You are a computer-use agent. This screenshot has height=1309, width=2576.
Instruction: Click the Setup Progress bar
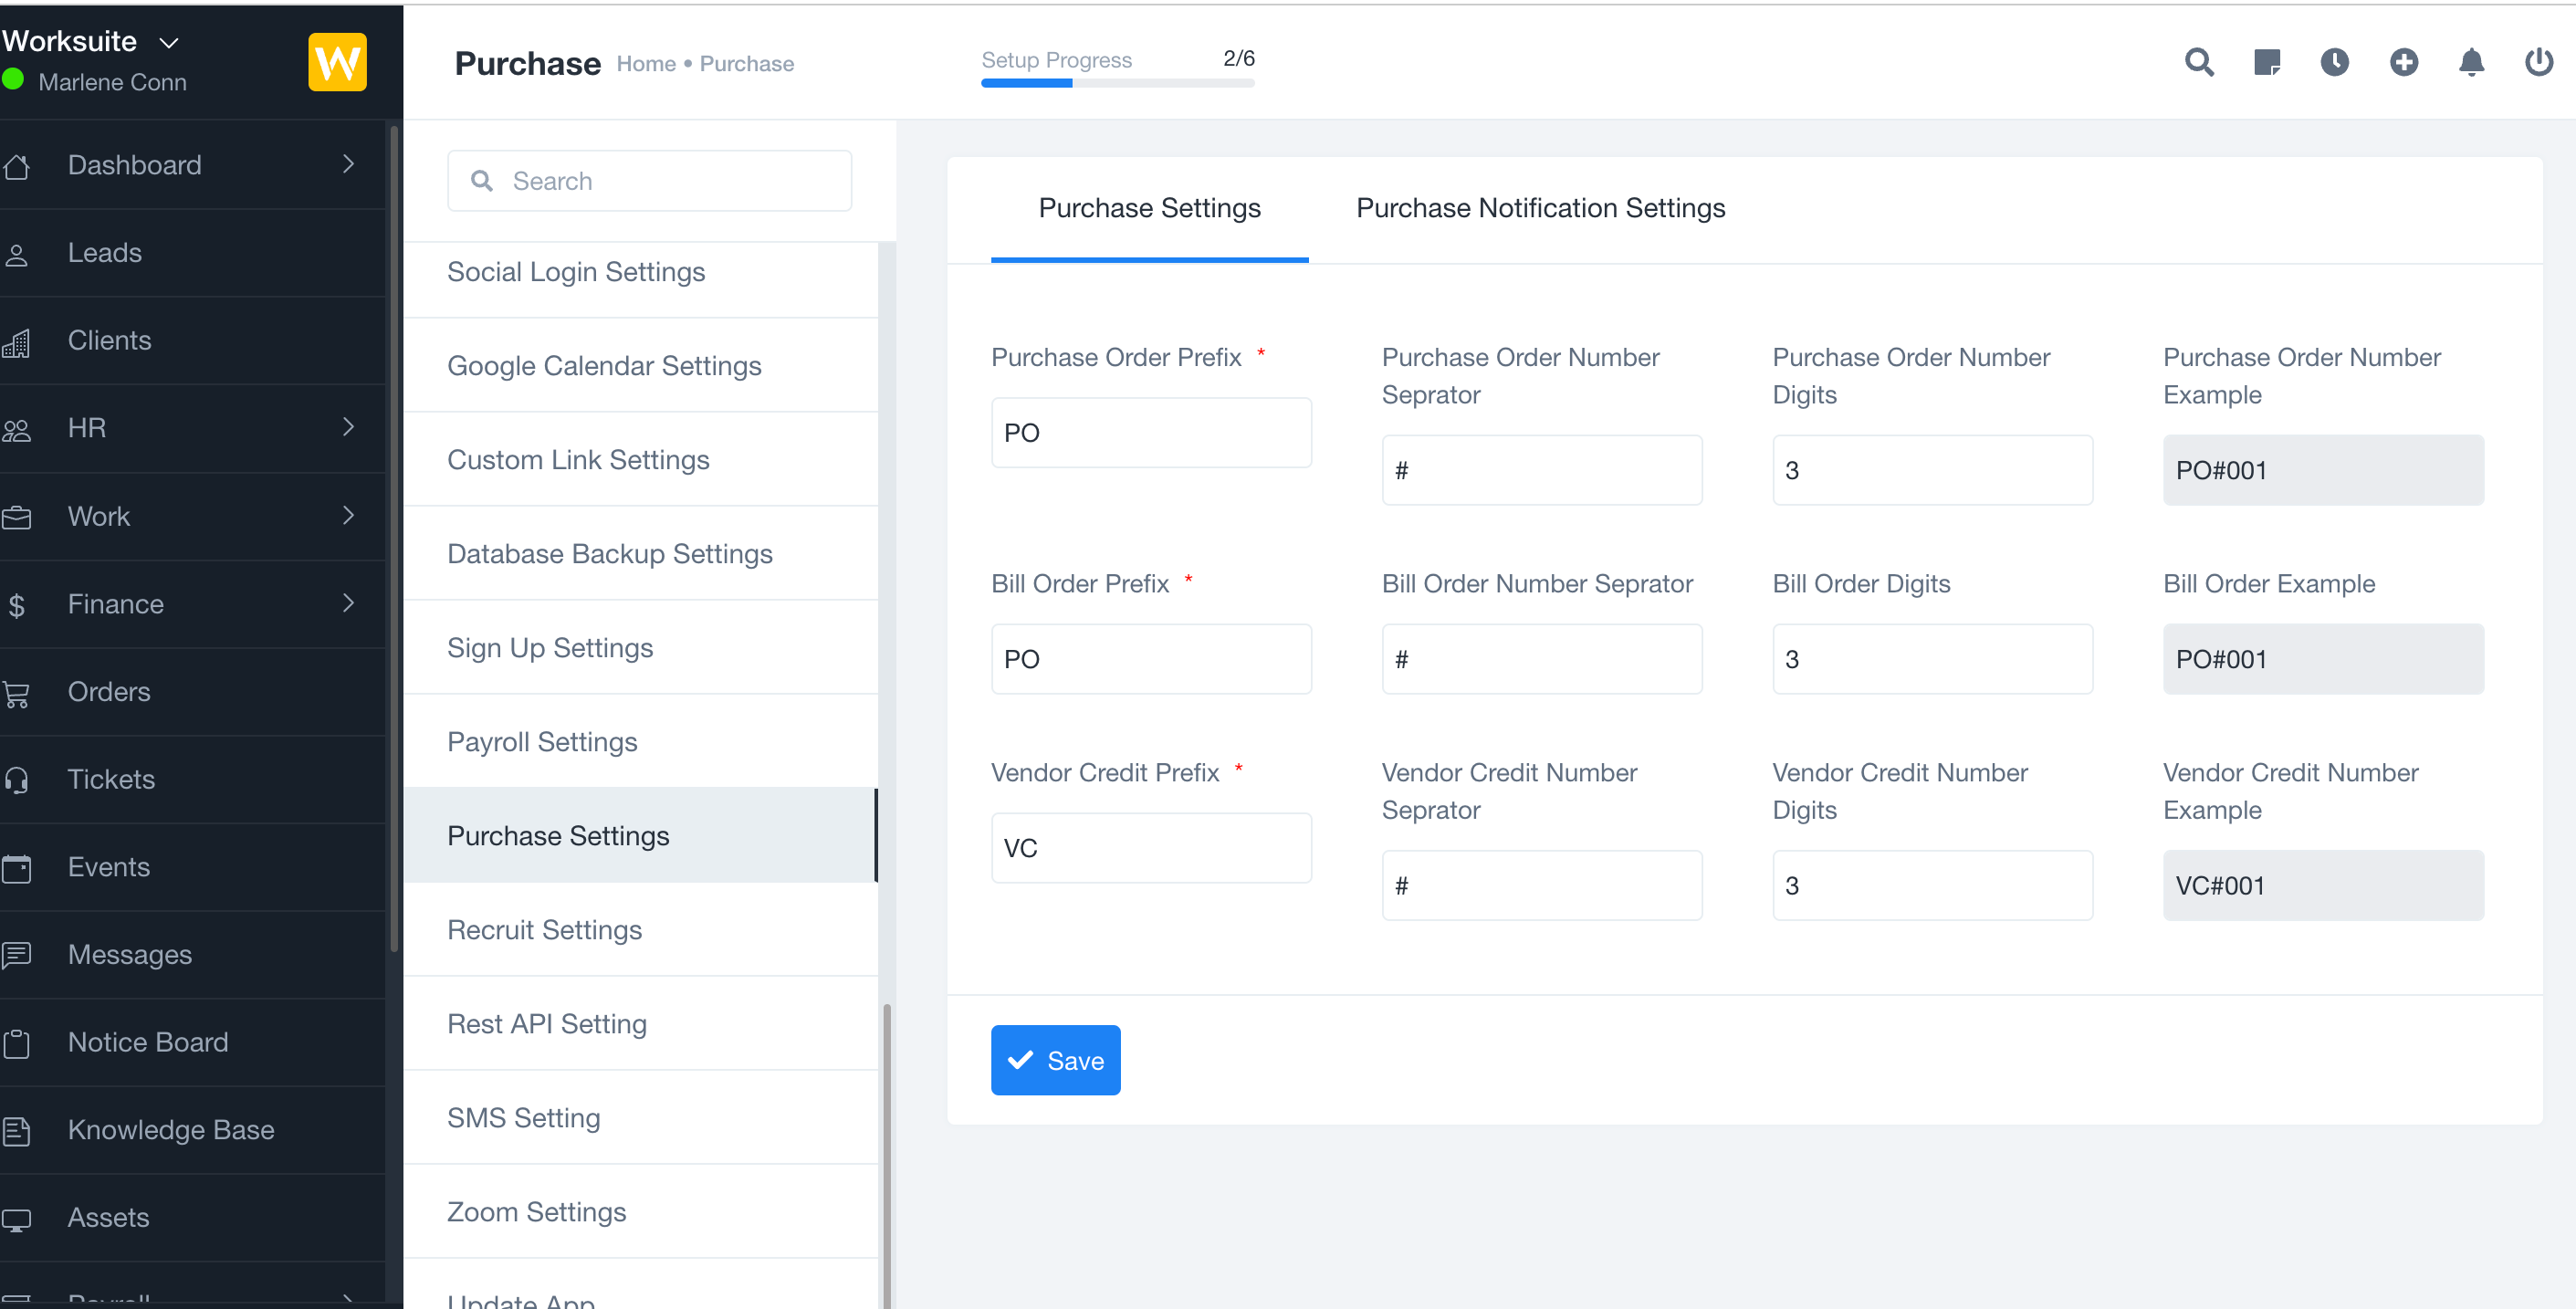[x=1117, y=83]
